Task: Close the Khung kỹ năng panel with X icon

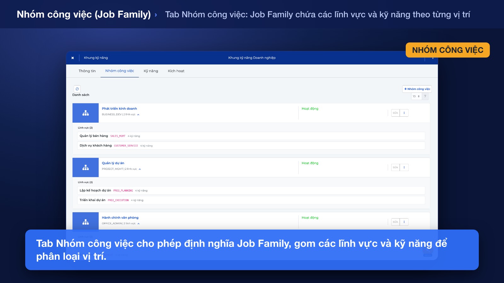Action: [x=72, y=58]
